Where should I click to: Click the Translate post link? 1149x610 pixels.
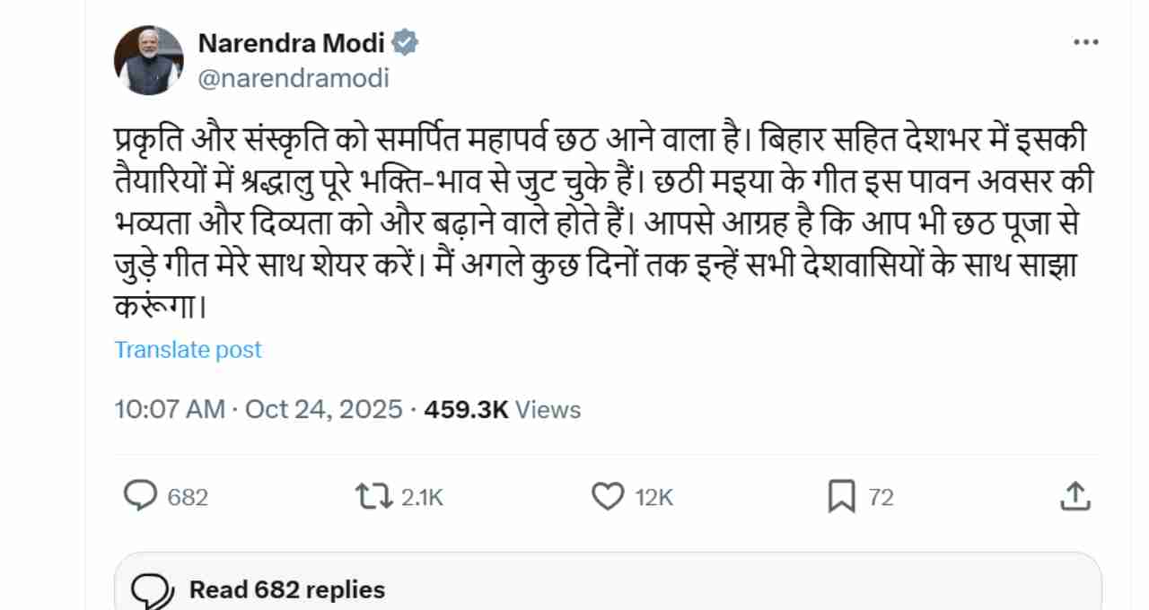pyautogui.click(x=188, y=349)
